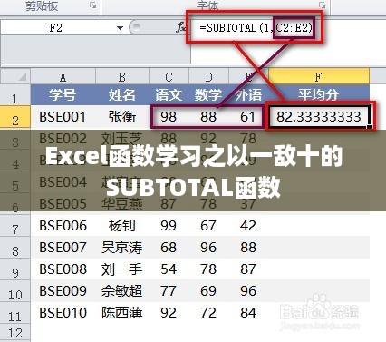
Task: Click the name cell 吴京涛
Action: point(121,248)
